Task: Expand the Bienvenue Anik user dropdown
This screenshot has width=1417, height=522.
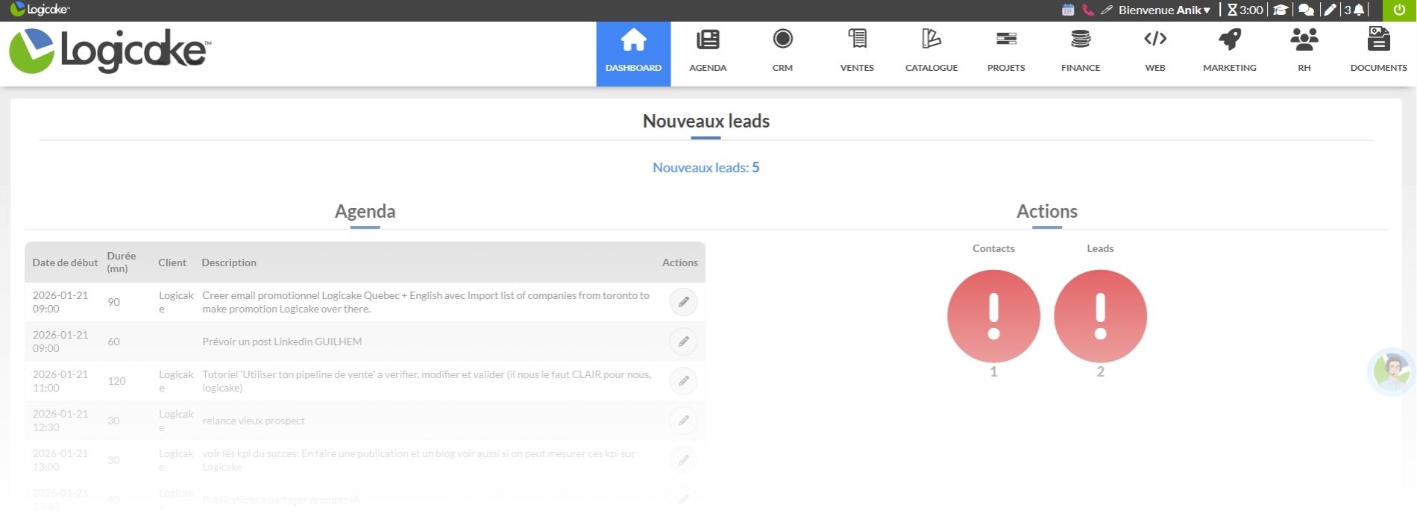Action: pyautogui.click(x=1164, y=10)
